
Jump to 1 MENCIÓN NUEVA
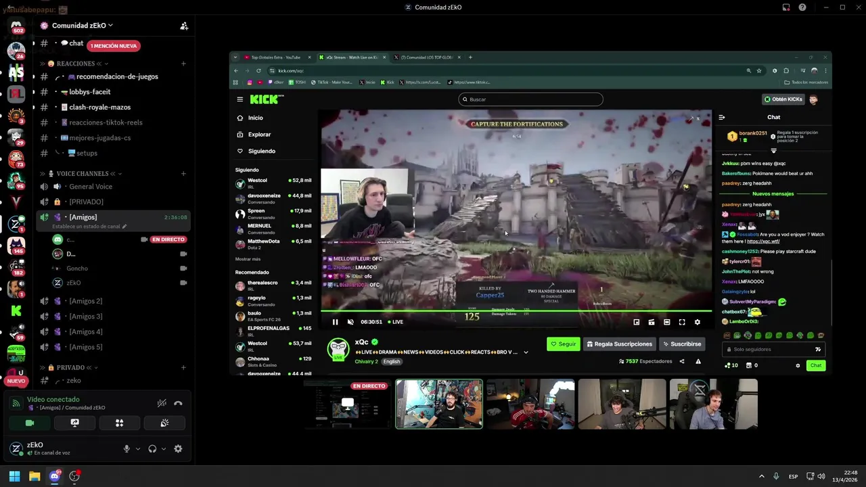tap(114, 46)
